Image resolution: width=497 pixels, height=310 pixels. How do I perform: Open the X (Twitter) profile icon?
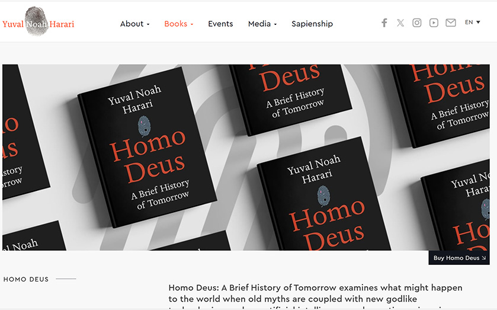coord(400,23)
